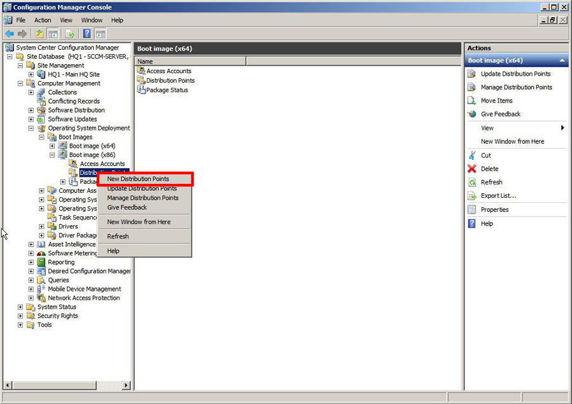The height and width of the screenshot is (404, 572).
Task: Click the Refresh icon in Actions pane
Action: click(x=472, y=182)
